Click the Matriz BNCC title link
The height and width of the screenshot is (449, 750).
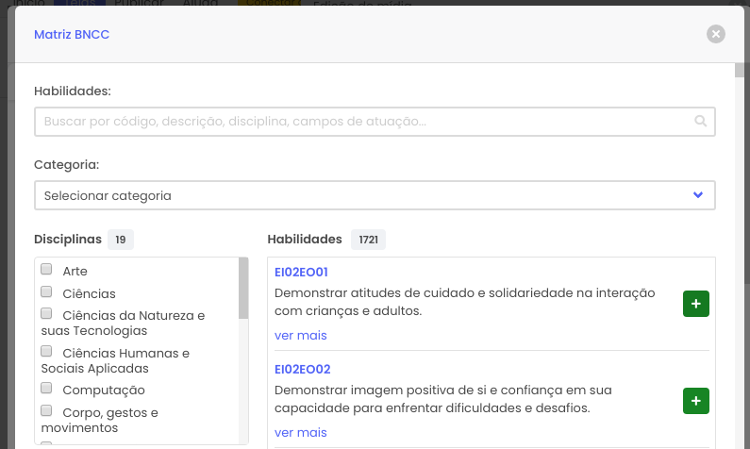pos(72,34)
